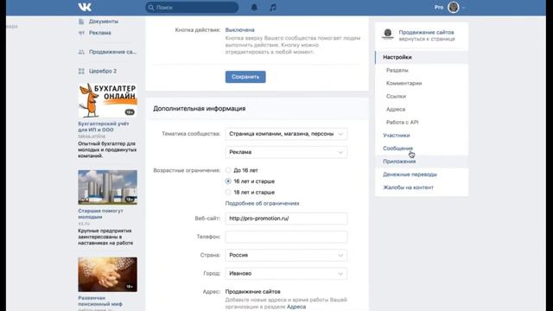Click the search magnifier icon

(x=151, y=8)
